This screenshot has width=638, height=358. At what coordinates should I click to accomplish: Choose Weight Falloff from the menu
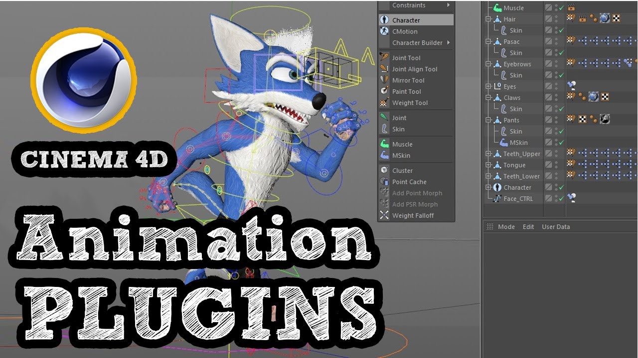(x=413, y=215)
